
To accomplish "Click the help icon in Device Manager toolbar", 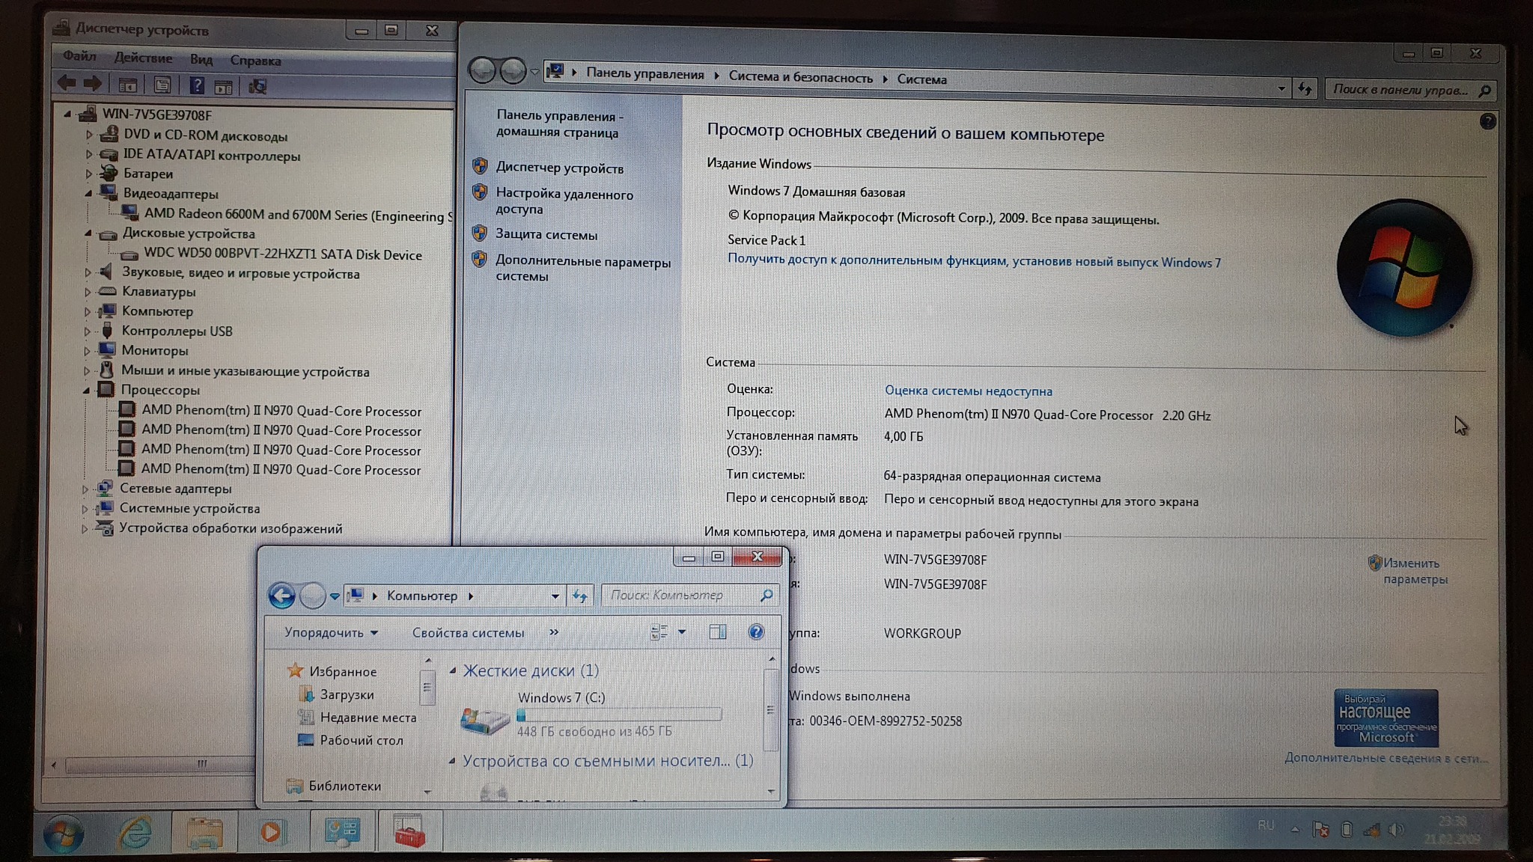I will coord(196,86).
